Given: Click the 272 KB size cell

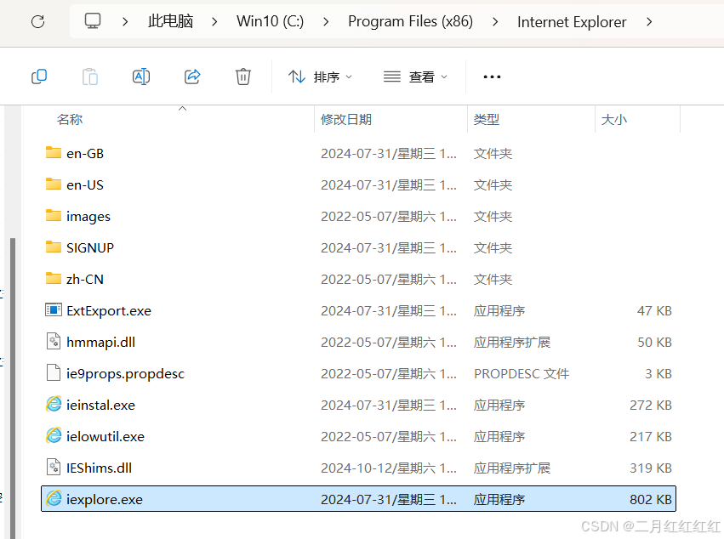Looking at the screenshot, I should [x=651, y=405].
